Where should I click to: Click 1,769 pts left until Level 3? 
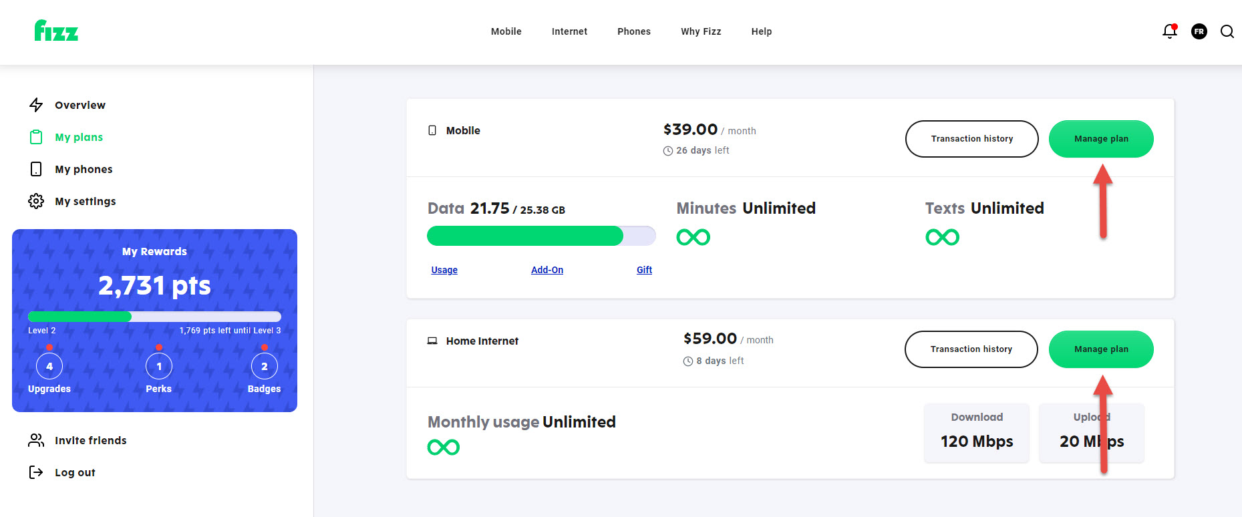230,331
